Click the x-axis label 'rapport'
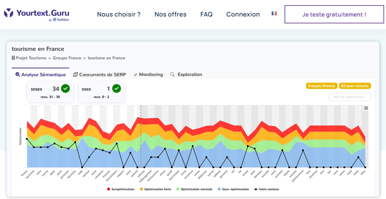 (x=121, y=174)
